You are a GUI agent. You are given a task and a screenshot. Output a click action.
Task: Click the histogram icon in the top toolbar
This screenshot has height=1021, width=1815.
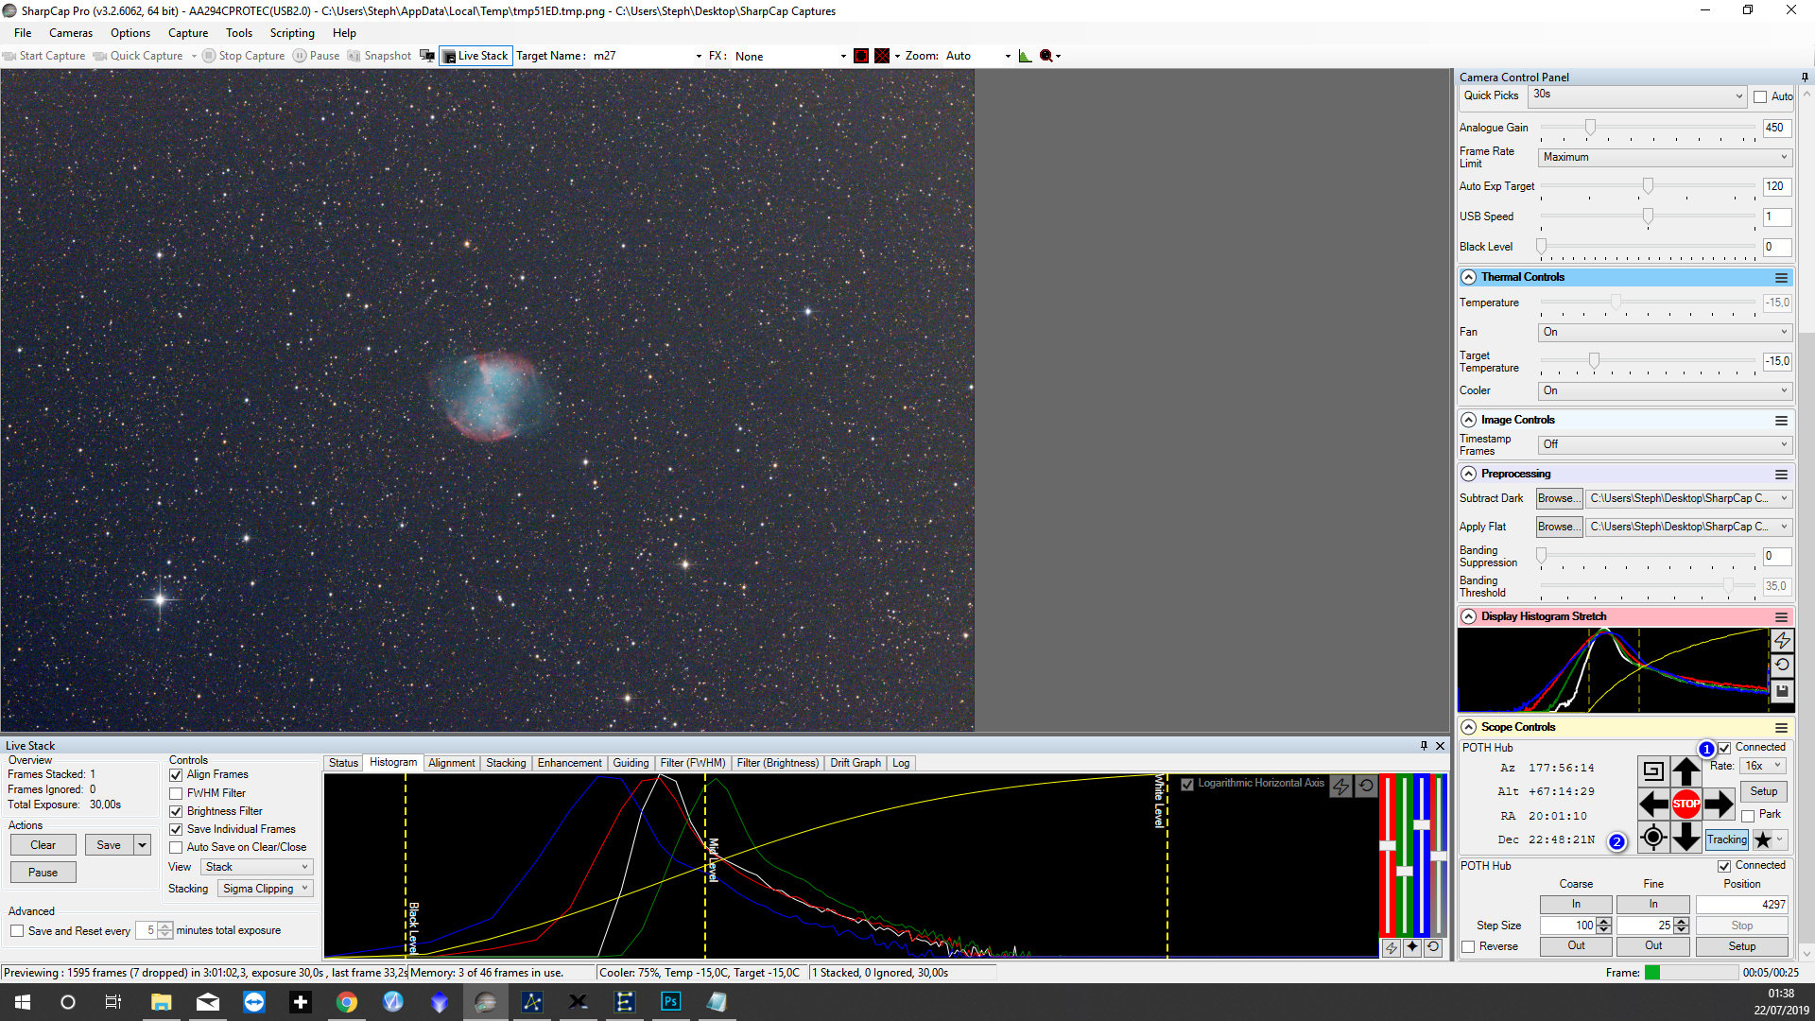coord(1025,56)
